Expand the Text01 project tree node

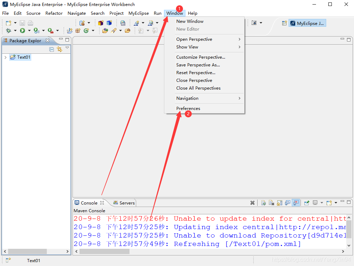5,57
